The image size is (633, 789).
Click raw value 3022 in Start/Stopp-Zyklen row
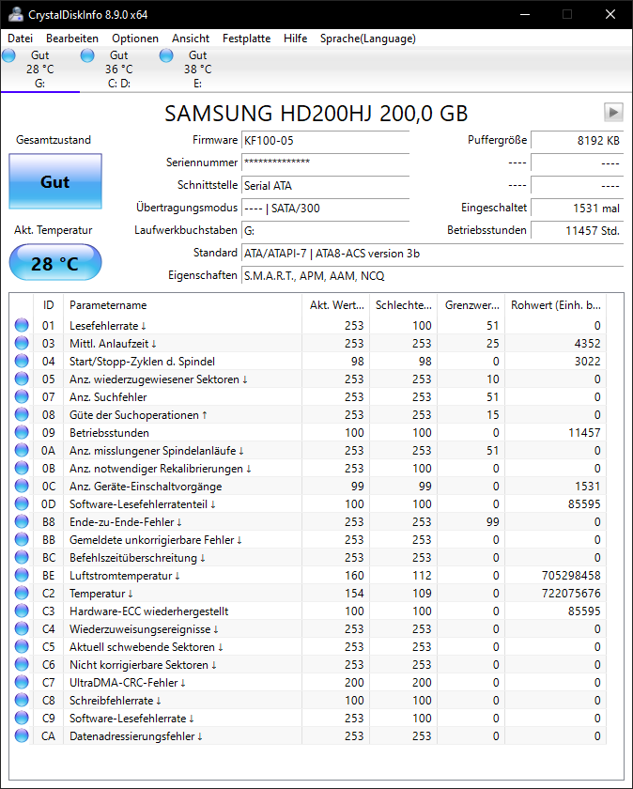tap(588, 362)
